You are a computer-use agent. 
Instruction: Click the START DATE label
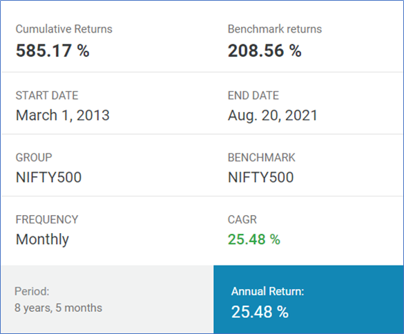(47, 95)
